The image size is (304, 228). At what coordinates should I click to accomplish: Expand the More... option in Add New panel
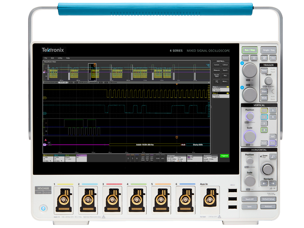click(225, 81)
